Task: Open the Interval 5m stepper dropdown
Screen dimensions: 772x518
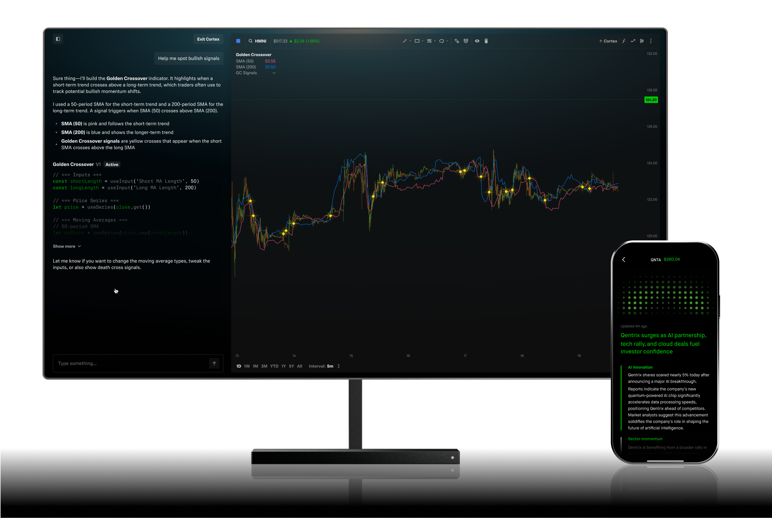Action: point(338,366)
